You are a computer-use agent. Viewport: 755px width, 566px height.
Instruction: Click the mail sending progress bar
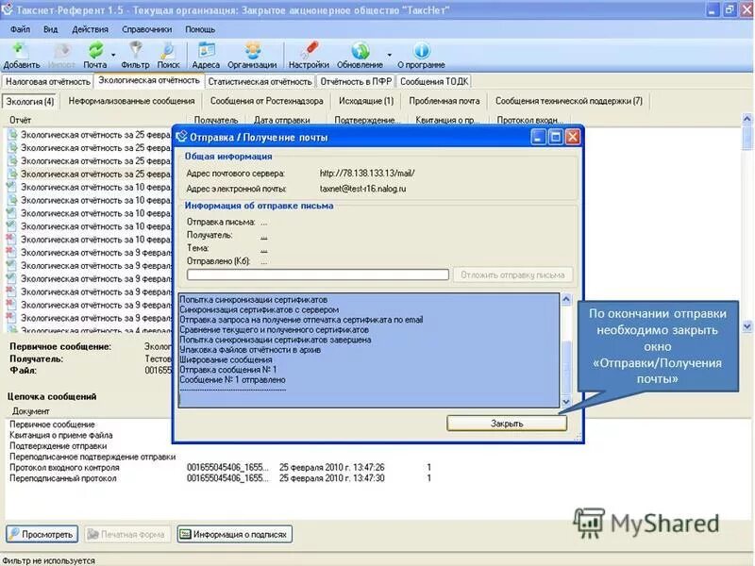[318, 275]
